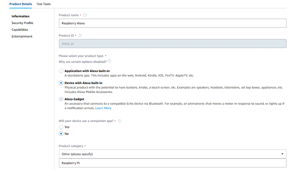Click help icon next to Product name
This screenshot has width=308, height=170.
click(85, 15)
